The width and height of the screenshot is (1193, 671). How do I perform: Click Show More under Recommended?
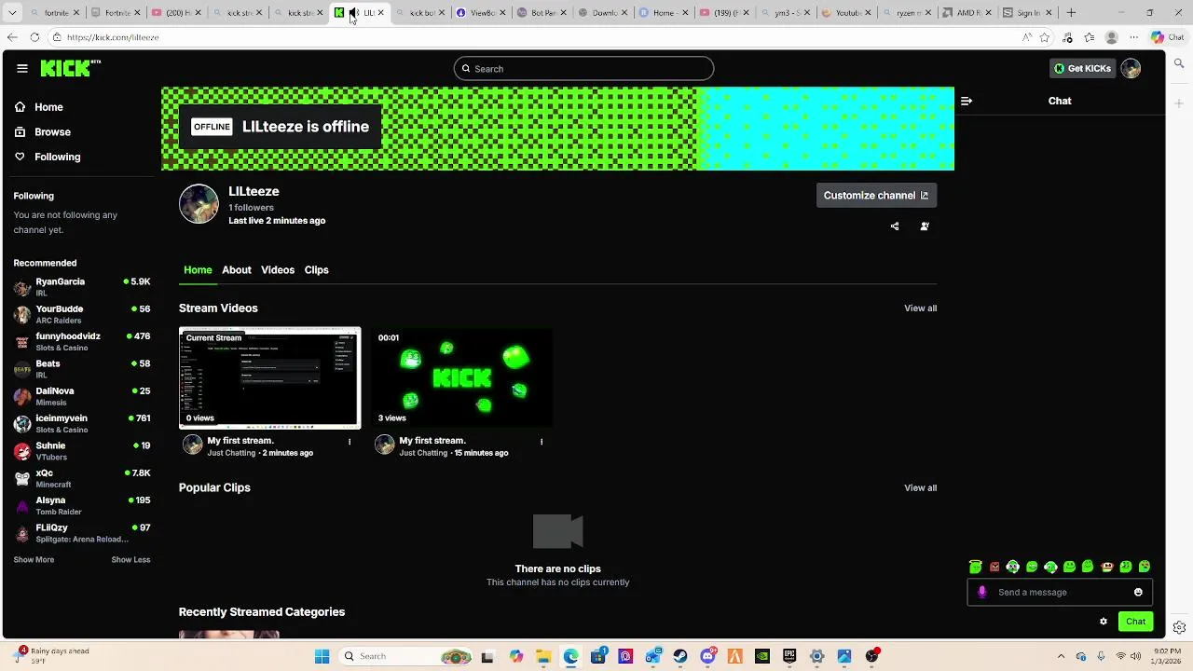click(34, 560)
